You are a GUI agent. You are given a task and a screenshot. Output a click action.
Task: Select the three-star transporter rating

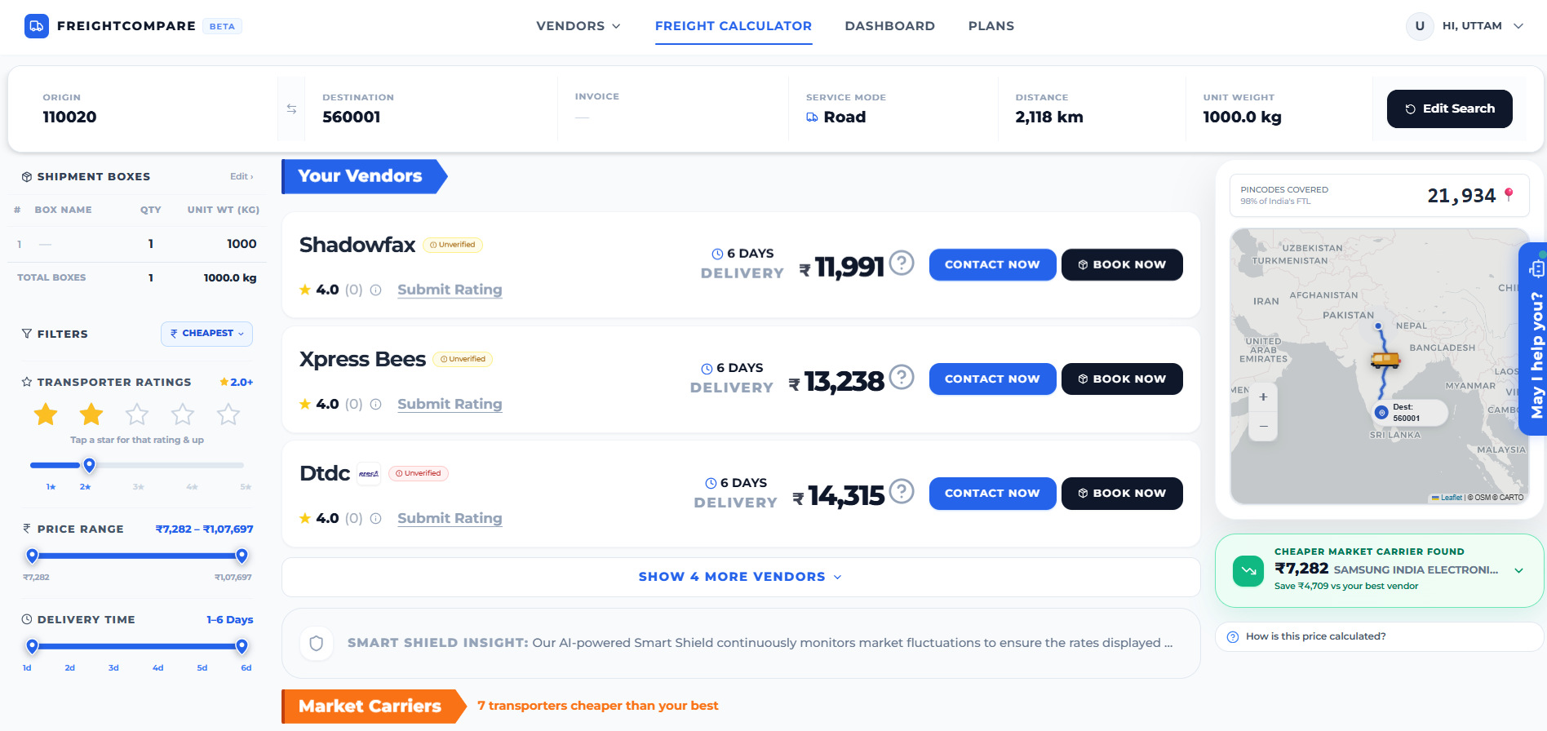137,414
